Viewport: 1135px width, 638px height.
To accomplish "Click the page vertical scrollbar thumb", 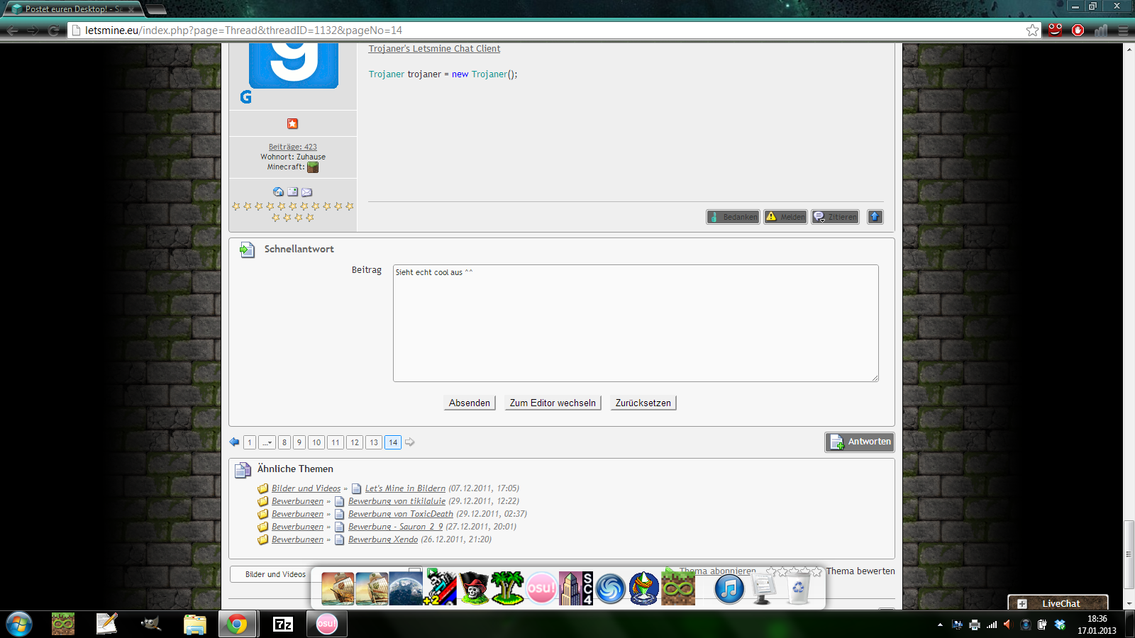I will coord(1129,553).
